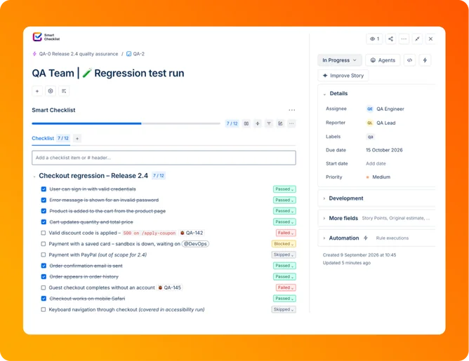Screen dimensions: 469x361
Task: Open the watchers eye icon
Action: tap(374, 39)
